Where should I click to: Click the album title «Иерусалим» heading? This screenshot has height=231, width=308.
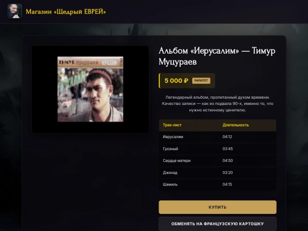coord(217,56)
